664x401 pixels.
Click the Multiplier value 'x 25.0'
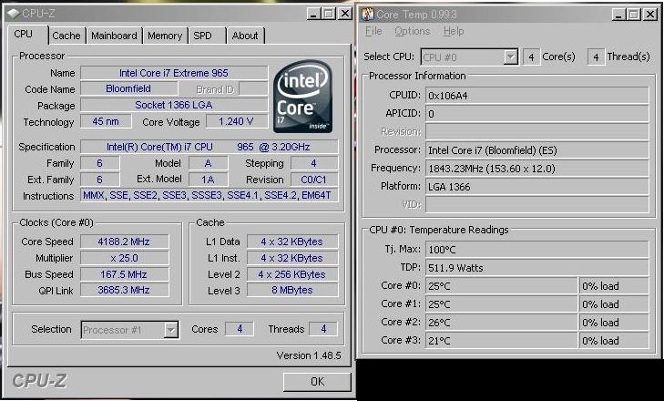click(124, 258)
